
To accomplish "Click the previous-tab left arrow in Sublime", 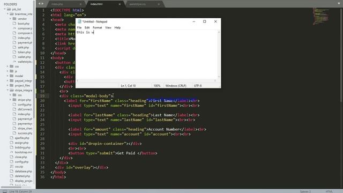I will coord(39,4).
